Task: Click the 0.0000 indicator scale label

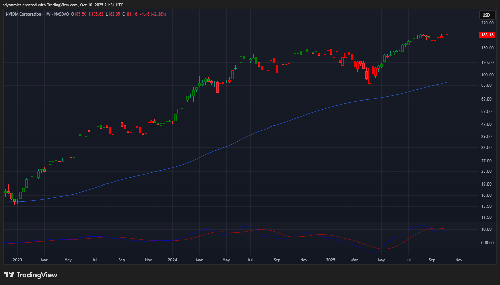Action: tap(487, 243)
